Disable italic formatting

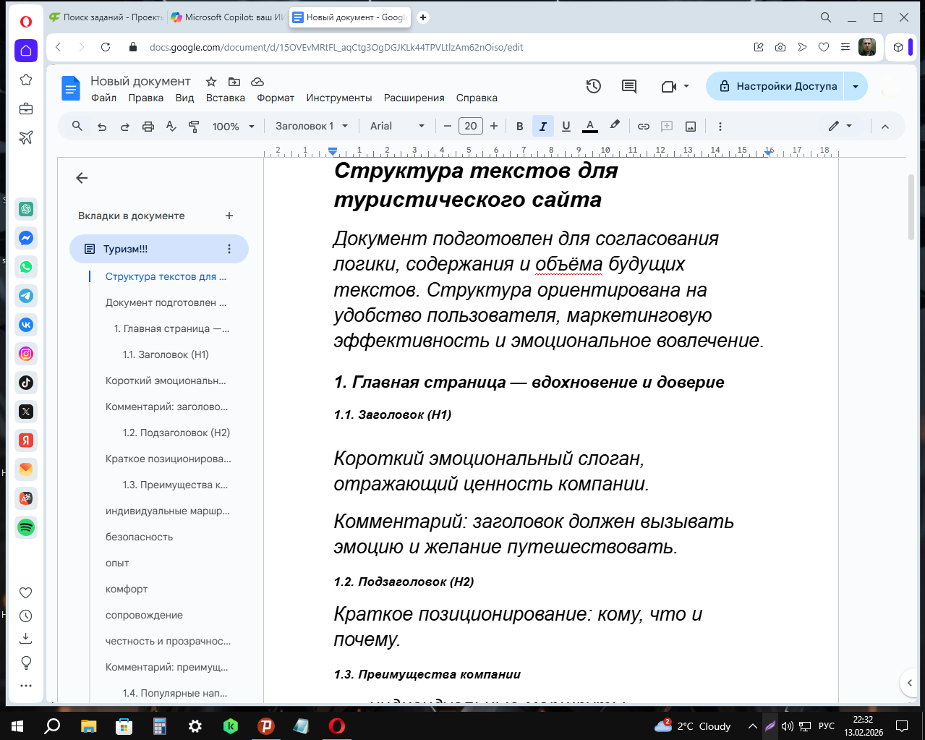pyautogui.click(x=542, y=126)
